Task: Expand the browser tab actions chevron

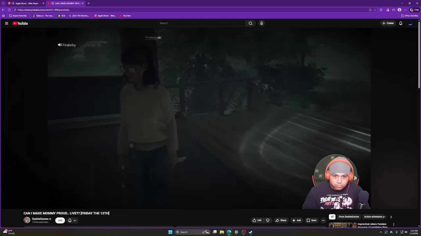Action: coord(3,3)
